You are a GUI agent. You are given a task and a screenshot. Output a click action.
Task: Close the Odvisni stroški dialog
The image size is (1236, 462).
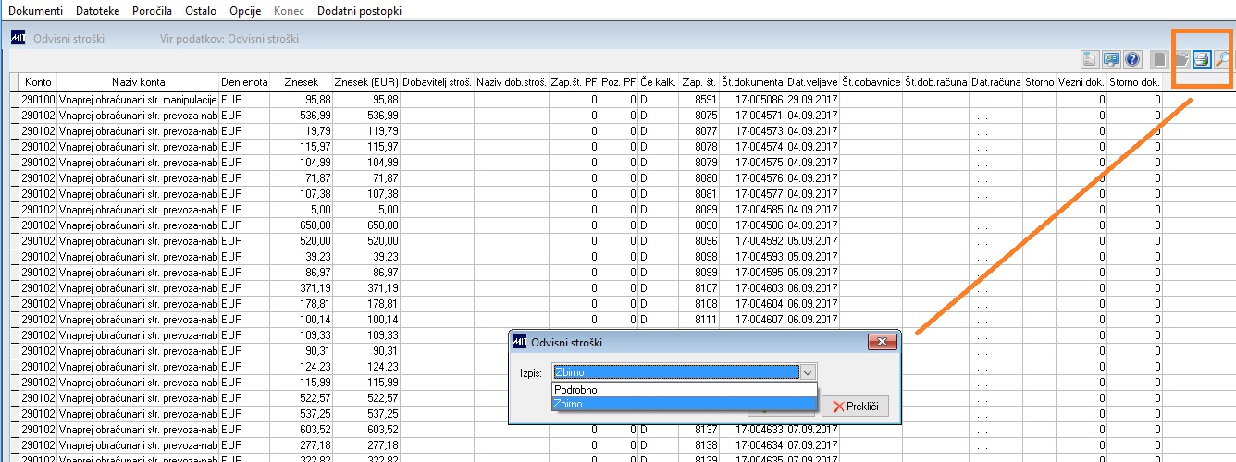tap(883, 342)
